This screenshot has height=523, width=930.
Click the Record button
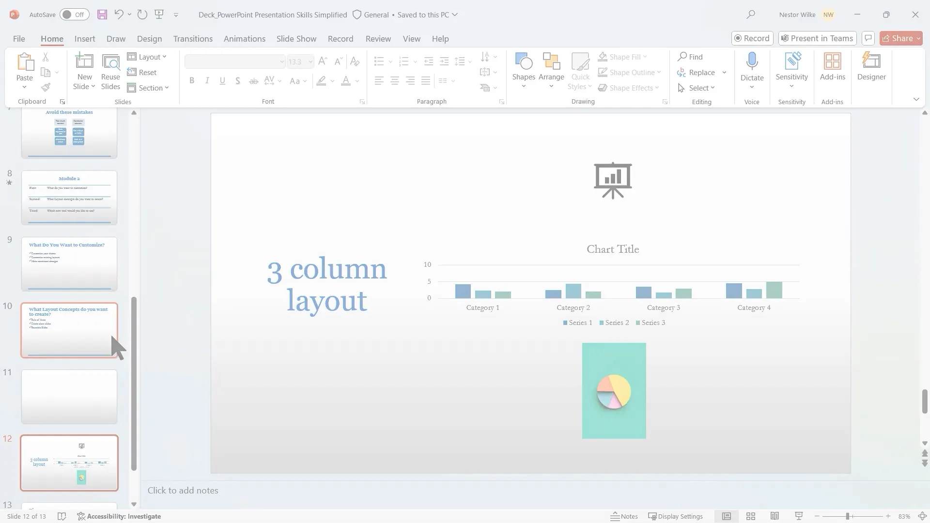[x=752, y=38]
